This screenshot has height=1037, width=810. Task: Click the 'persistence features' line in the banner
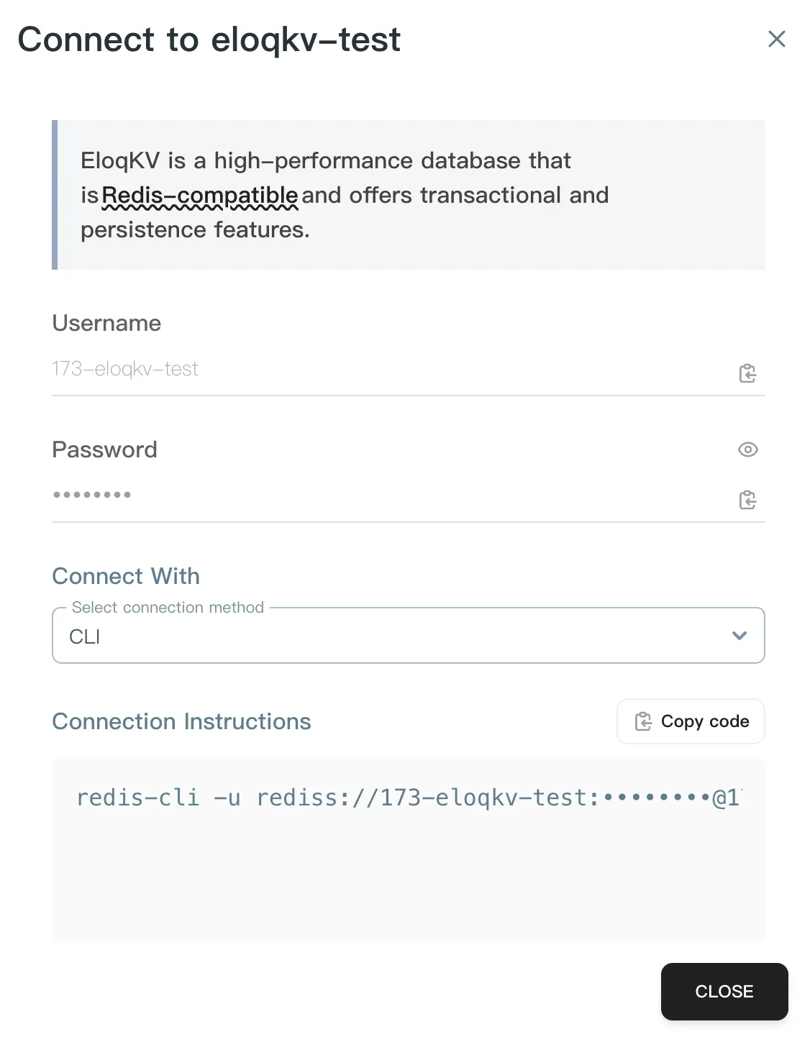pyautogui.click(x=195, y=230)
